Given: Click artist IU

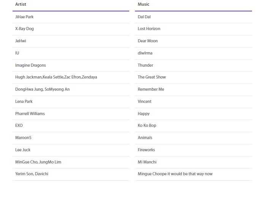Looking at the screenshot, I should pos(17,53).
